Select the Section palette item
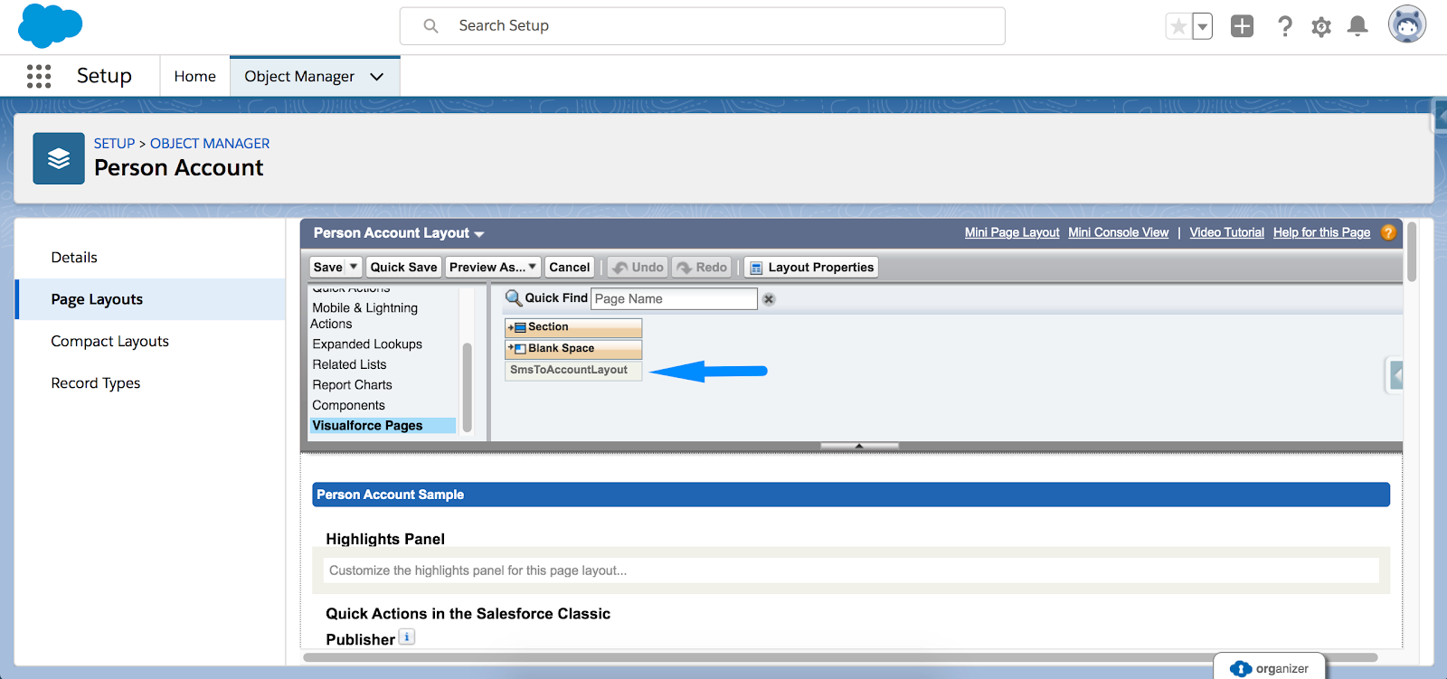1447x679 pixels. click(x=573, y=327)
